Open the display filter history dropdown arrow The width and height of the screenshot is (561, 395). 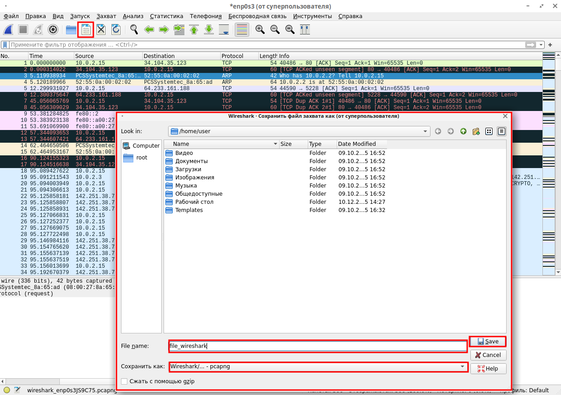tap(541, 45)
